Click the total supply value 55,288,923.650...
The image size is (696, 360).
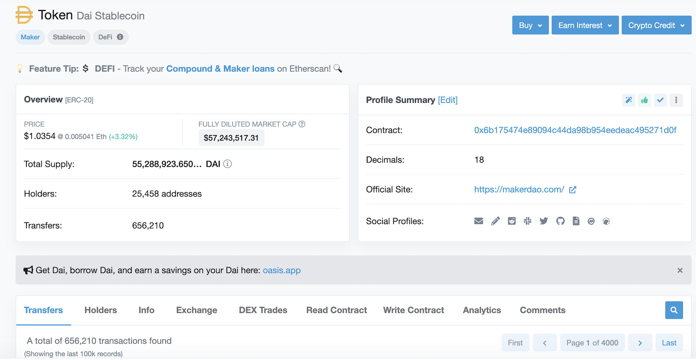pyautogui.click(x=167, y=164)
